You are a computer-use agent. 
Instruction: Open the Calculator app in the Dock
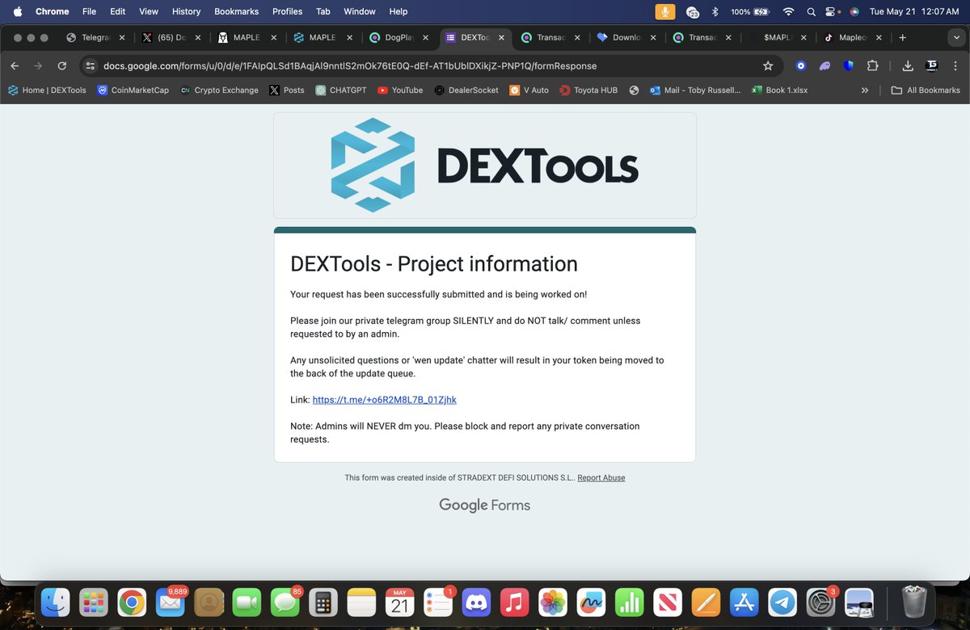point(323,603)
